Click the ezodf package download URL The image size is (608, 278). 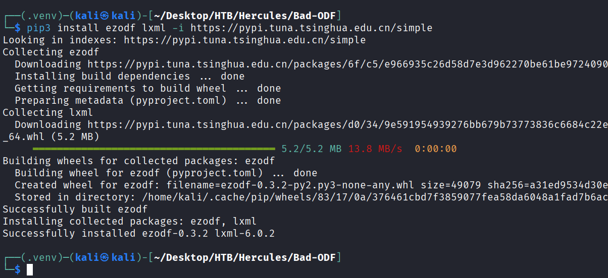click(347, 64)
